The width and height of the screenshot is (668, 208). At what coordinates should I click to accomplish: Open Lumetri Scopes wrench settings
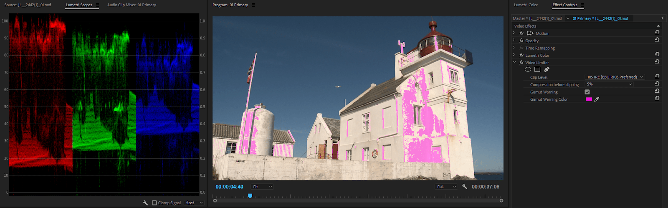[x=145, y=203]
